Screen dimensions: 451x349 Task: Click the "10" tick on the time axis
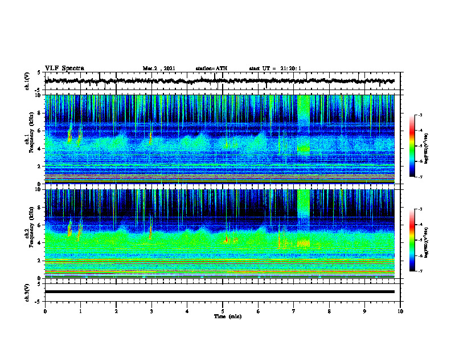(x=400, y=311)
